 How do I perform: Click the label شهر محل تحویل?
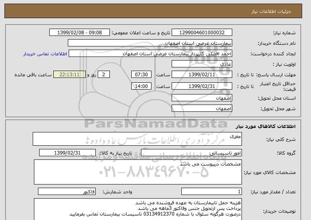278,109
